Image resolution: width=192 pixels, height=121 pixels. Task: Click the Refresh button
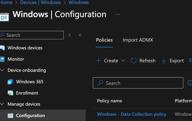(143, 61)
